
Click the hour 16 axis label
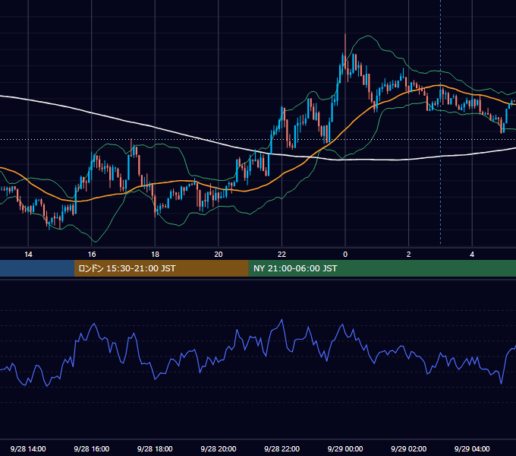point(92,255)
